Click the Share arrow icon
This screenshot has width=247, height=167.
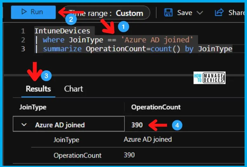pos(219,12)
